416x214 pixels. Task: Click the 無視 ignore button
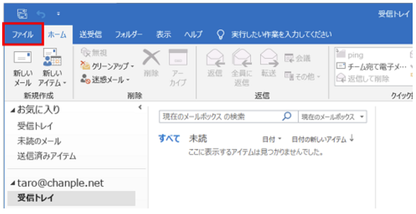[x=94, y=53]
